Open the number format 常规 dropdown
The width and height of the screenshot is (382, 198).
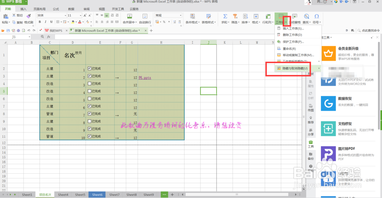pos(181,15)
